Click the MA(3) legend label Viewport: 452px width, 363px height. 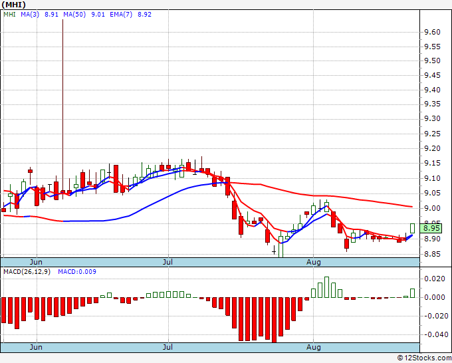(x=30, y=15)
